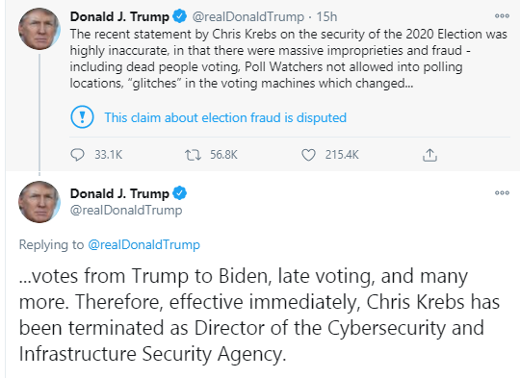
Task: Click the profile avatar on first tweet
Action: coord(39,29)
